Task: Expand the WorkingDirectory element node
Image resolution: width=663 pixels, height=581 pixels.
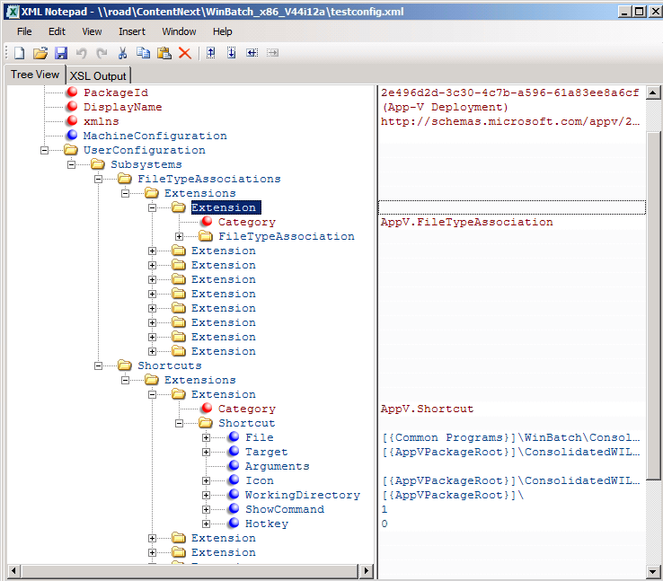Action: coord(207,495)
